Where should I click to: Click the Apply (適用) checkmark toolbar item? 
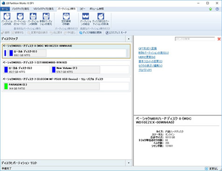click(5, 33)
